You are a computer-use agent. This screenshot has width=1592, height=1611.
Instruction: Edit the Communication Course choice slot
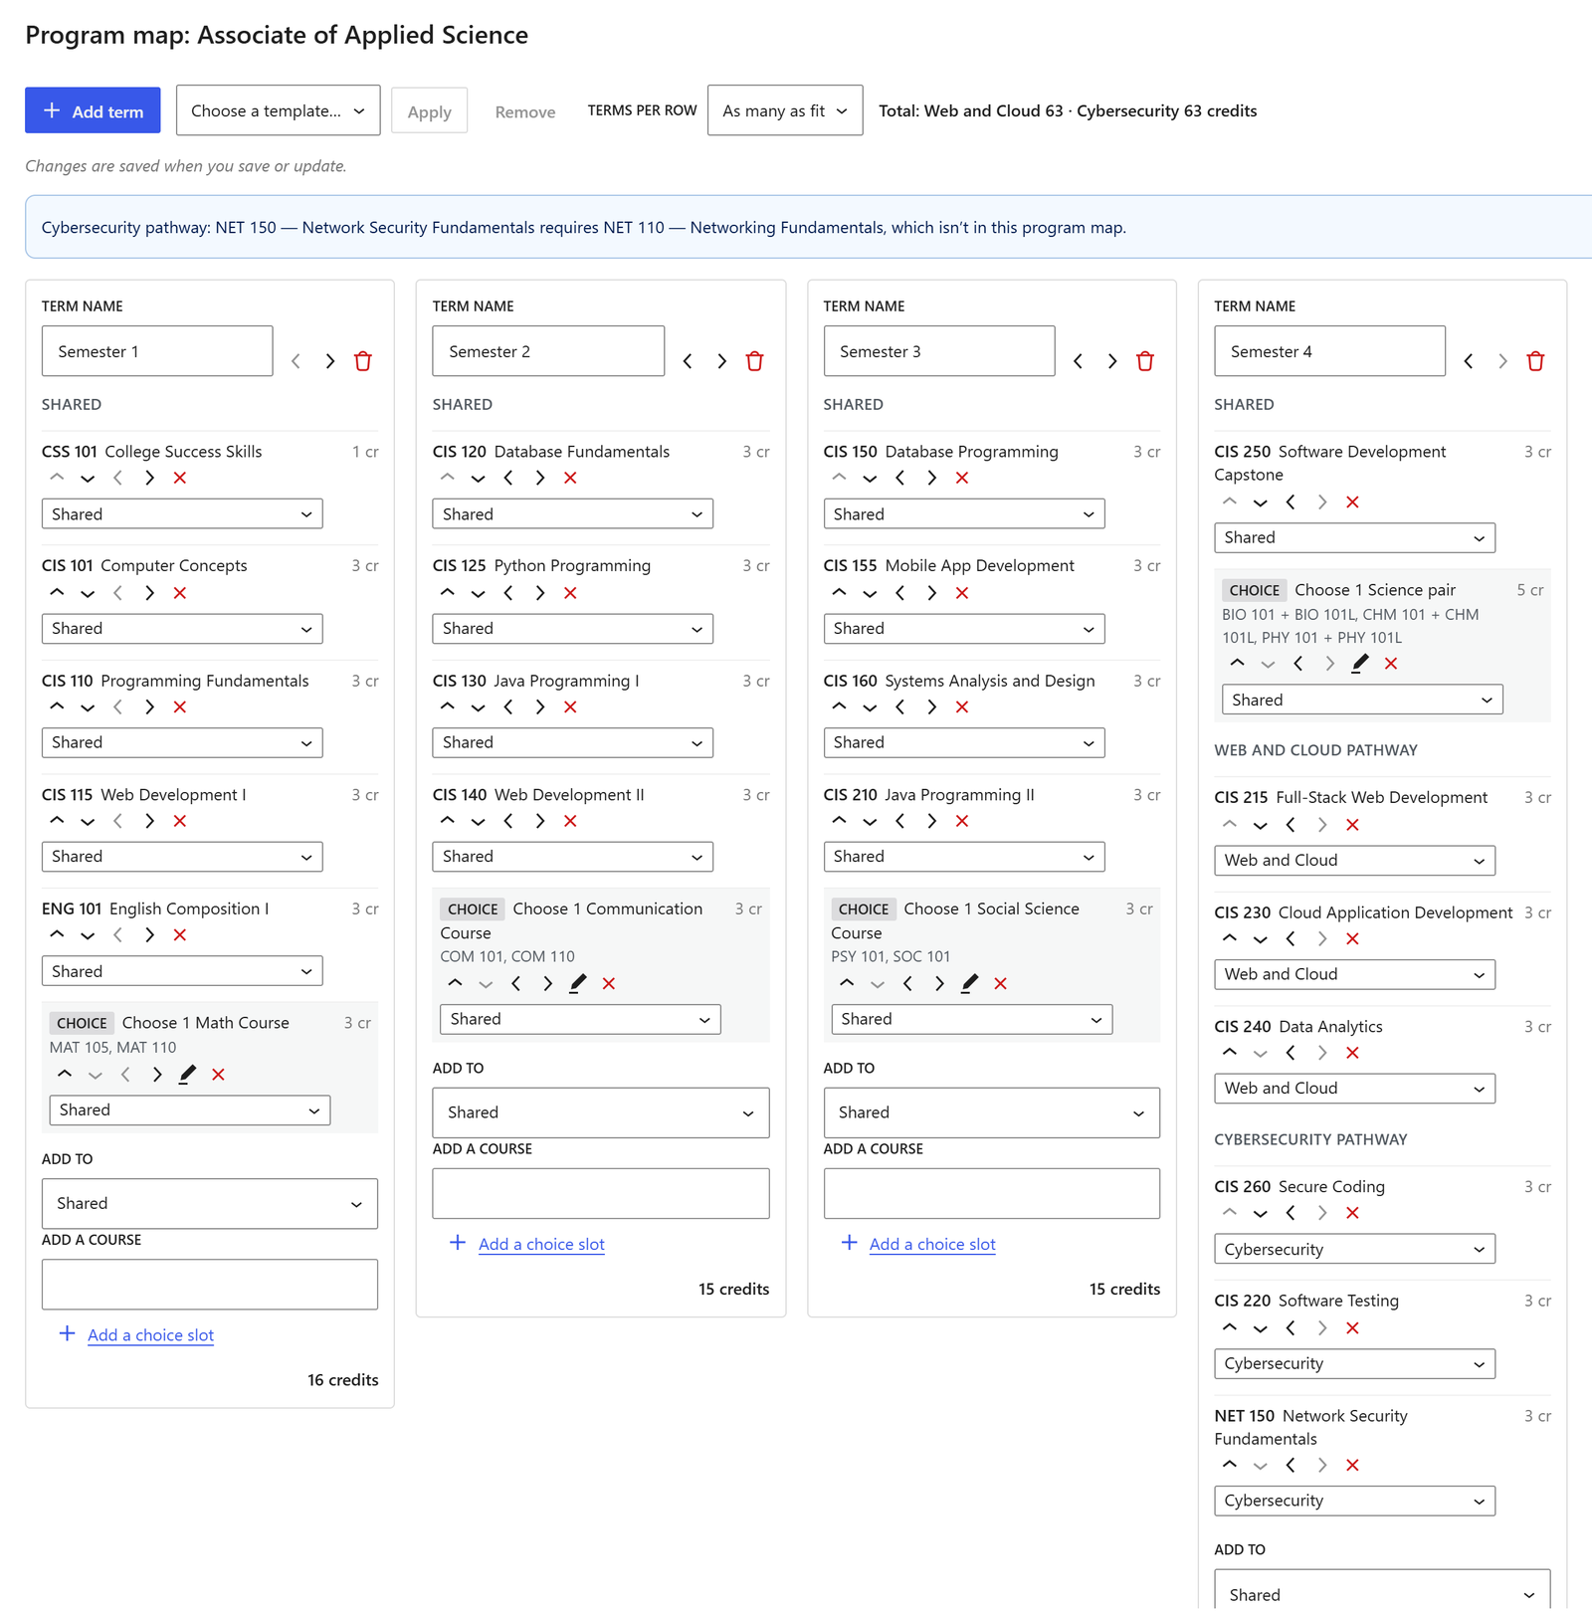tap(578, 984)
